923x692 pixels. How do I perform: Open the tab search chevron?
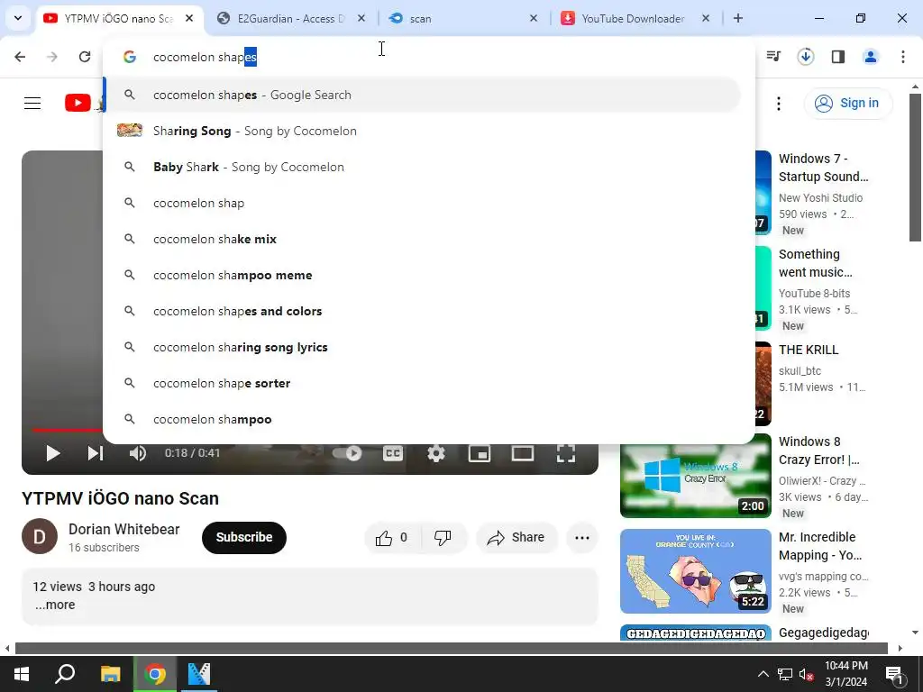point(18,18)
